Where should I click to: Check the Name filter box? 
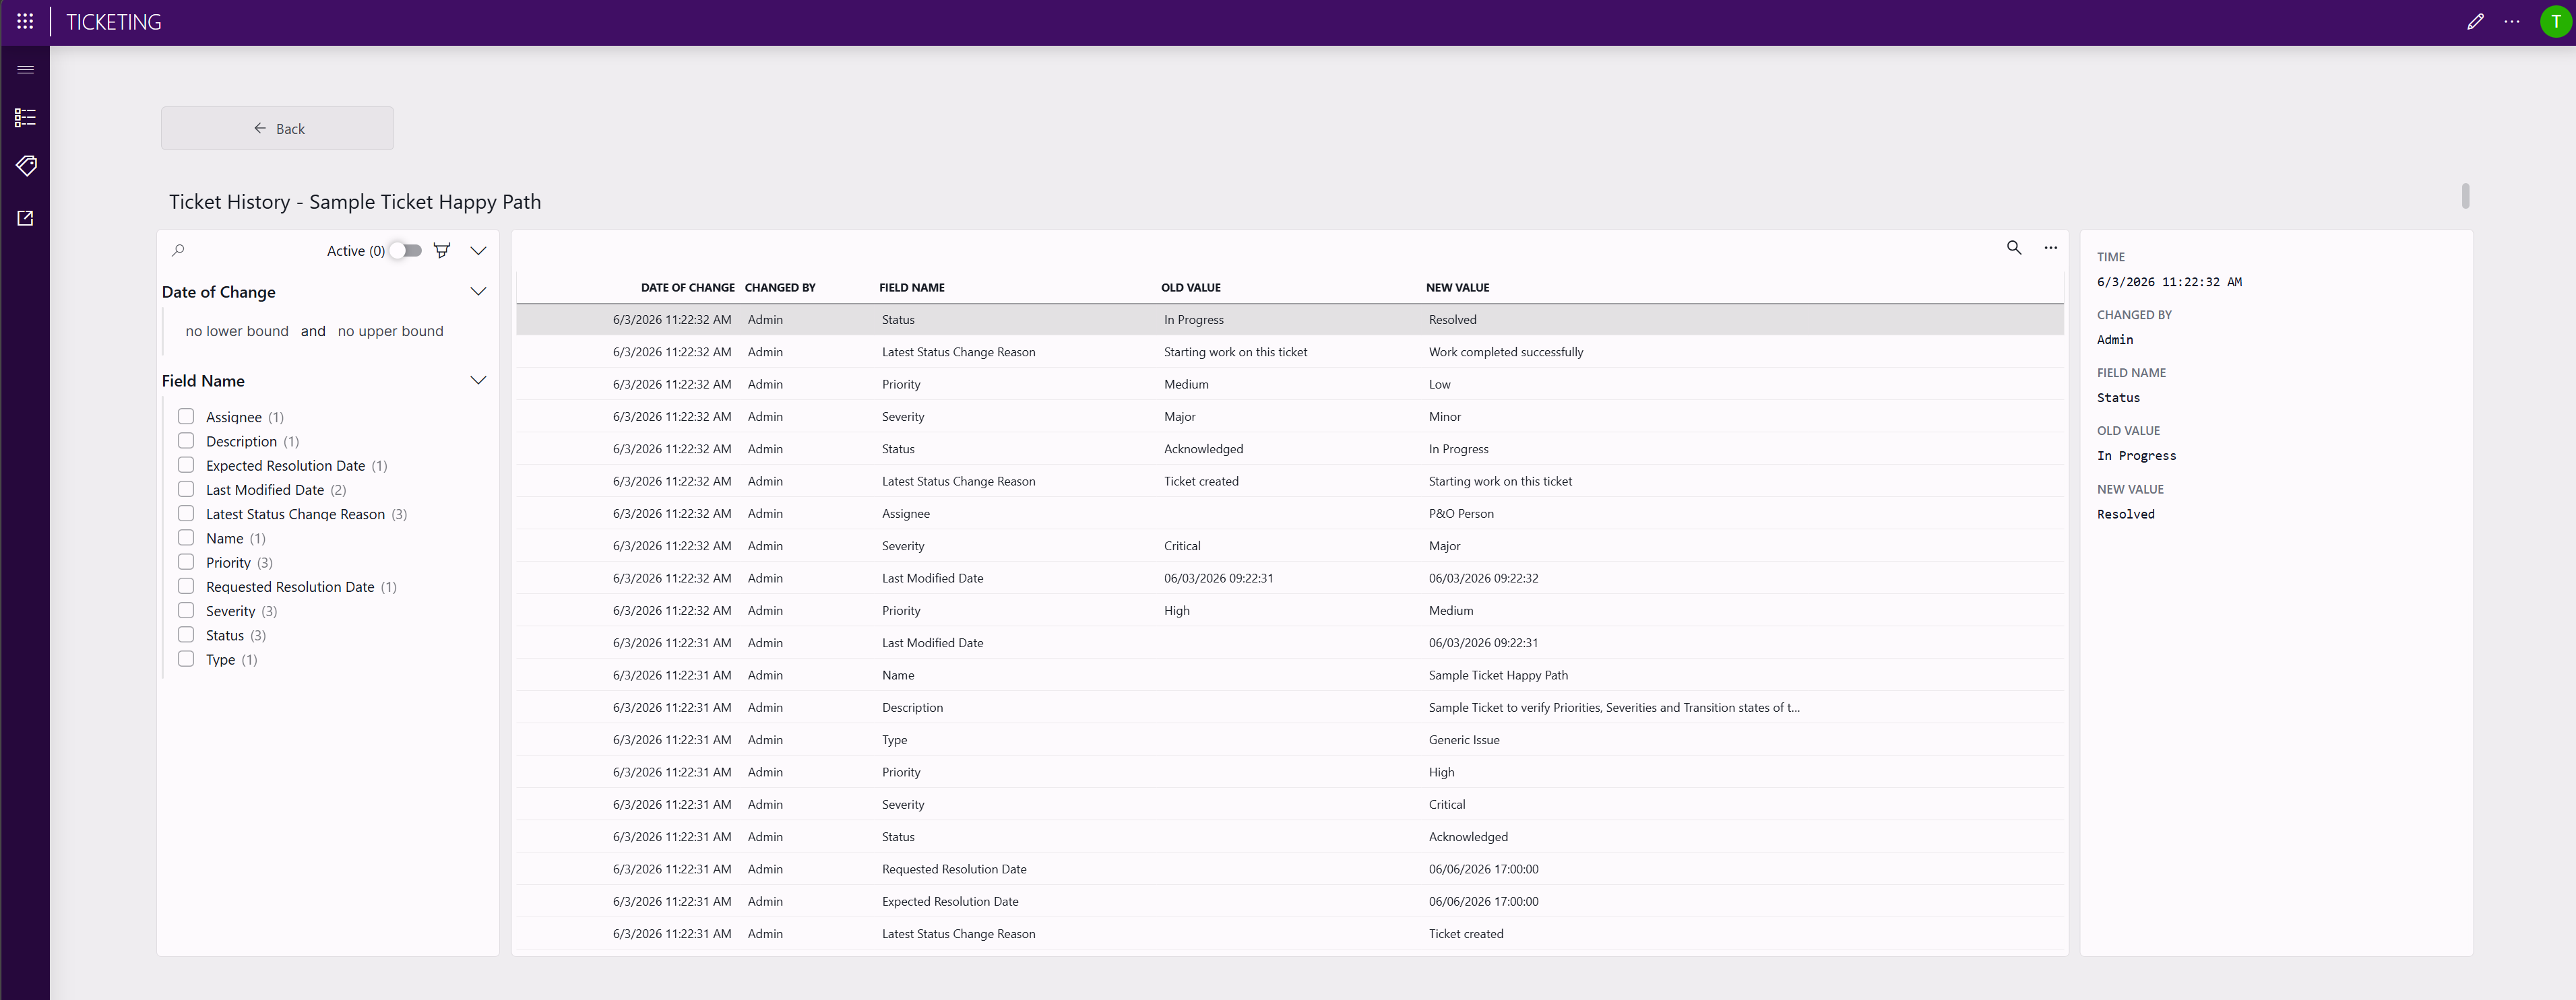[x=186, y=537]
